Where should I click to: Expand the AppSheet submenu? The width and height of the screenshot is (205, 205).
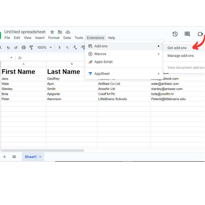[124, 74]
